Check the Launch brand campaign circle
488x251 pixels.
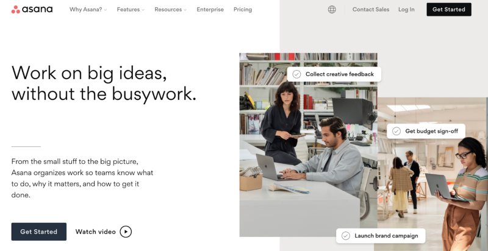[345, 236]
